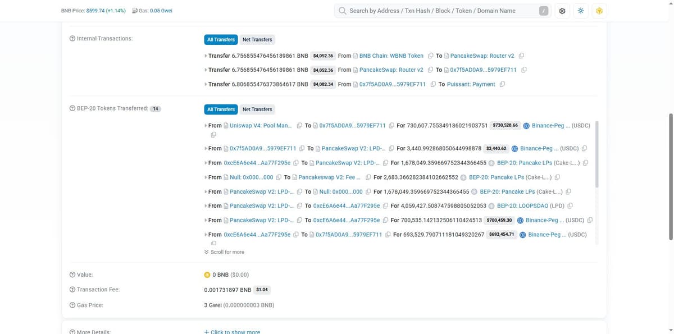Copy sender address in the 6.8068 BNB transfer
The height and width of the screenshot is (334, 674).
point(433,85)
